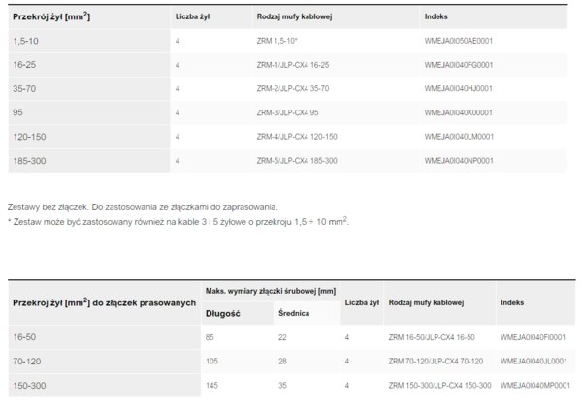
Task: Click index WMEJA0I040JL0001 in the 70-120 row
Action: (533, 362)
